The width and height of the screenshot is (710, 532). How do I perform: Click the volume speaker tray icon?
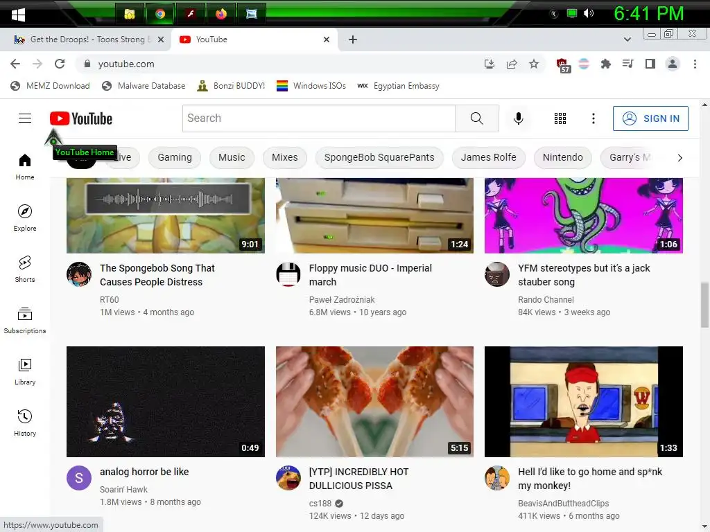[589, 14]
